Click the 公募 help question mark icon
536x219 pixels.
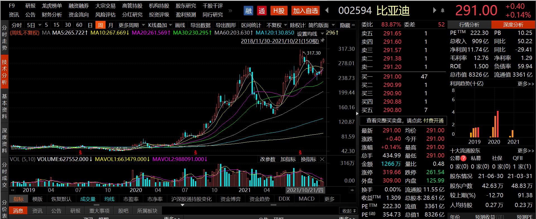463,158
